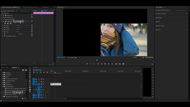Expand the Opacity effect properties
190x107 pixels.
tap(1, 17)
